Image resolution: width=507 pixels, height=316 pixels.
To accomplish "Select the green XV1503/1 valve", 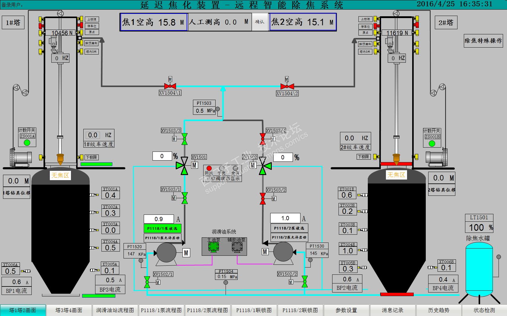I will pos(185,198).
